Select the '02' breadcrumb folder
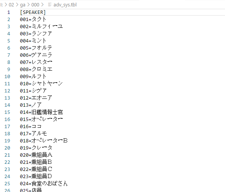The width and height of the screenshot is (225, 192). [11, 5]
